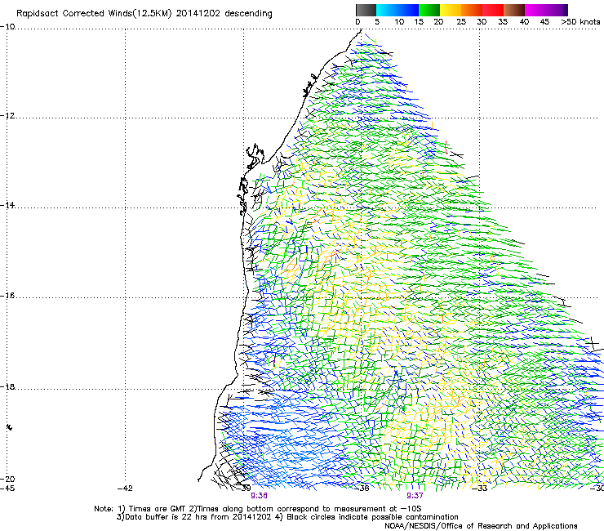Click the longitude label '-39'
The height and width of the screenshot is (531, 604).
243,489
